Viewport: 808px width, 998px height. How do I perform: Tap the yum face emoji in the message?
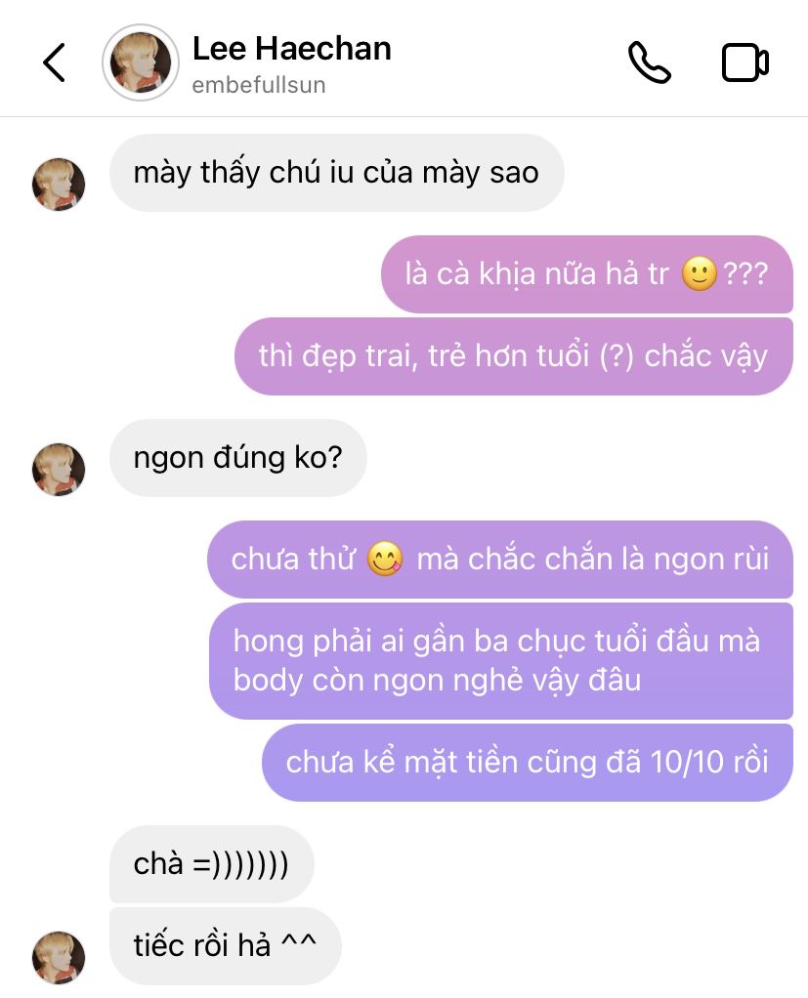pyautogui.click(x=385, y=559)
